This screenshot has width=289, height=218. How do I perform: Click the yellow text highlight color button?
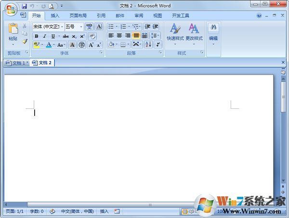point(37,45)
